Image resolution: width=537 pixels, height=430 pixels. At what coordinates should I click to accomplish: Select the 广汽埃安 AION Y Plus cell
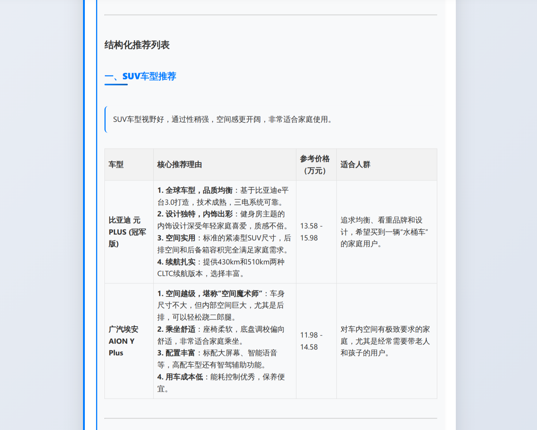coord(129,341)
